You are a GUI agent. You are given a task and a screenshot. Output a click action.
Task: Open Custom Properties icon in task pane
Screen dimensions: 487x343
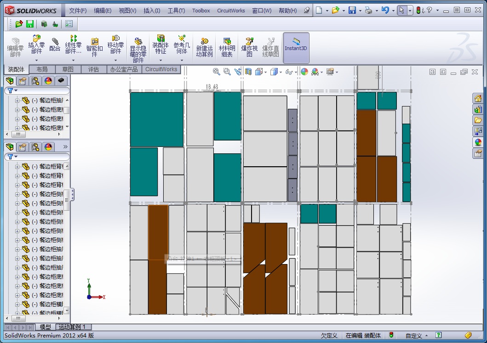[478, 153]
